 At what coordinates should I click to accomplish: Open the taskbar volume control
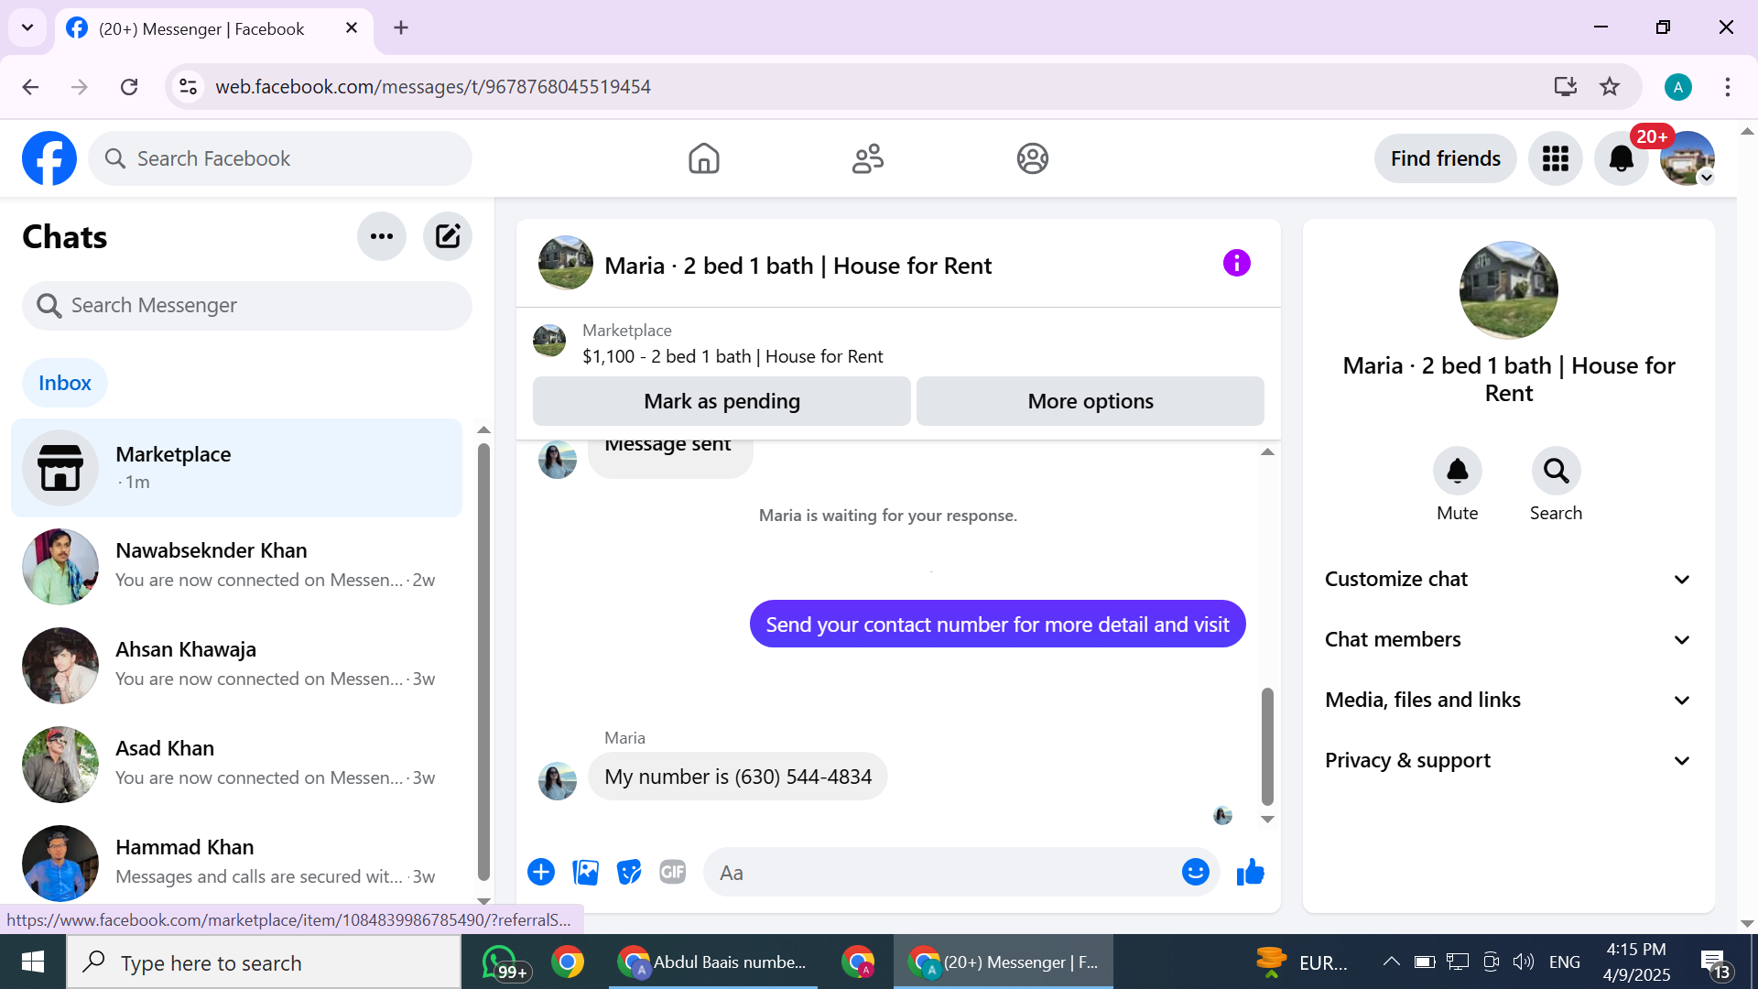1523,962
